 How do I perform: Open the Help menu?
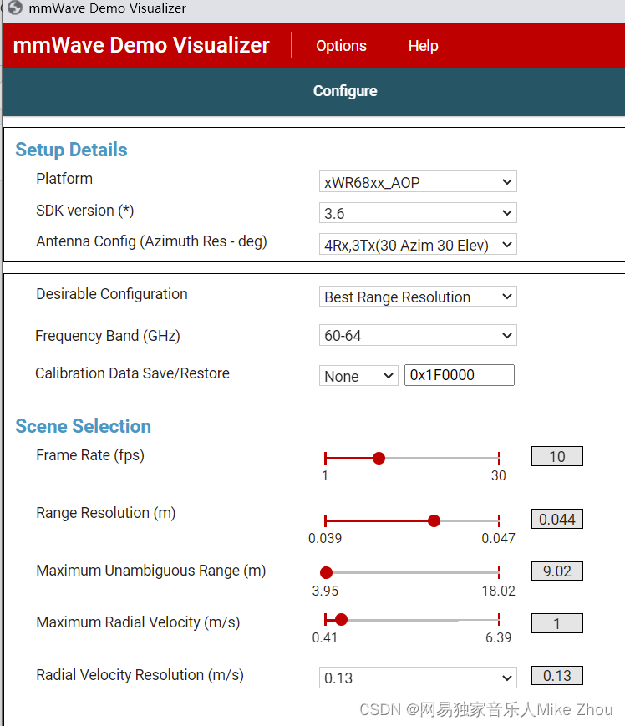click(x=423, y=46)
